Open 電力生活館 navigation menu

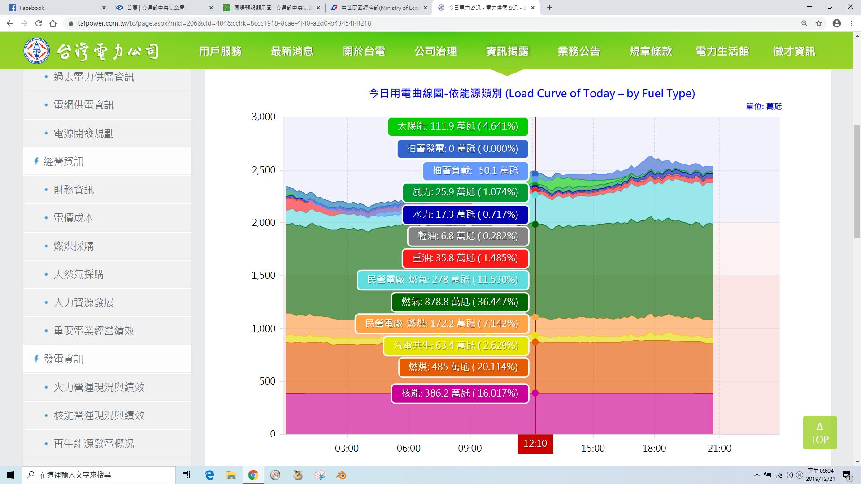[722, 51]
